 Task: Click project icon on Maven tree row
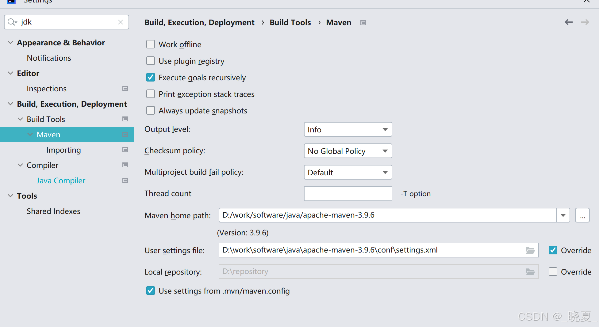pyautogui.click(x=125, y=134)
